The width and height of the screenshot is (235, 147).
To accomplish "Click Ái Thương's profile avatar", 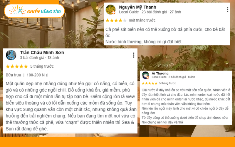I will coord(145,75).
